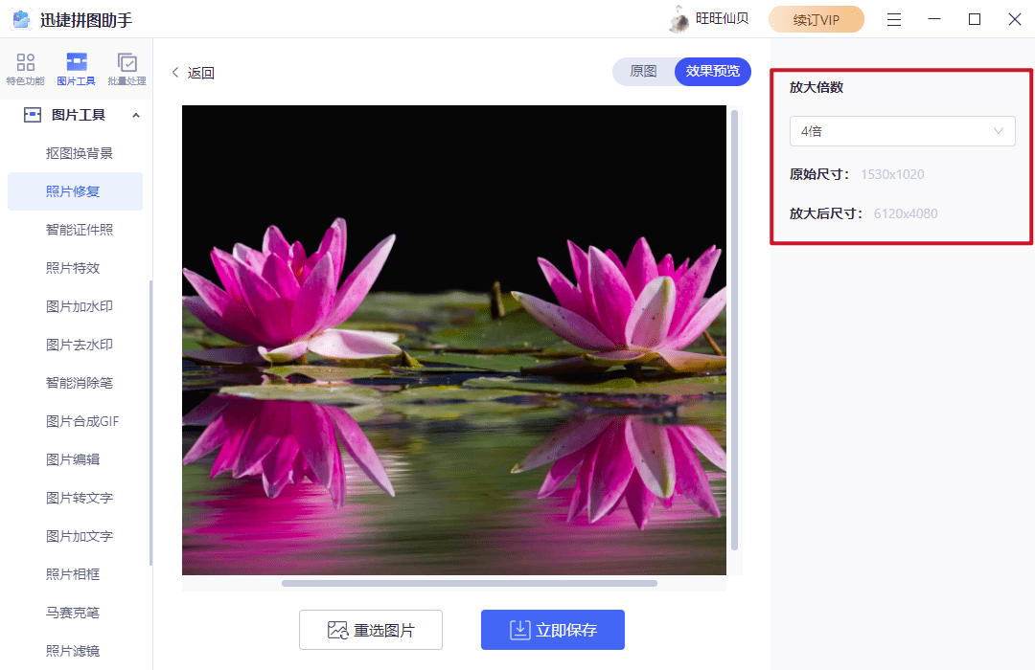Open the hamburger menu icon

coord(893,18)
